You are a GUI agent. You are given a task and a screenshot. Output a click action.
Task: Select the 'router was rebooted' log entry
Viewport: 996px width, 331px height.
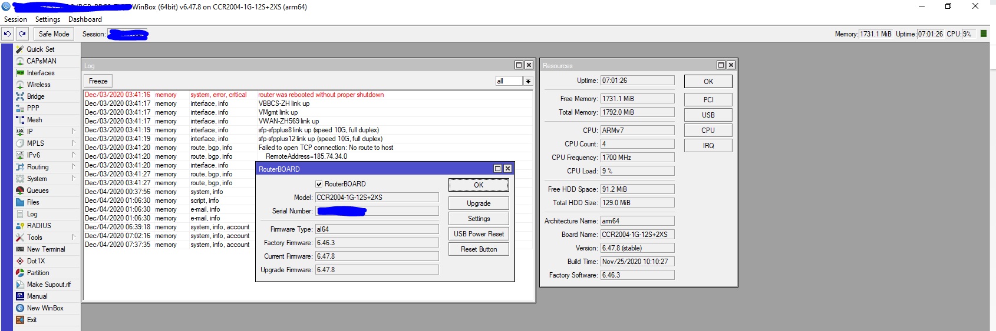[x=308, y=95]
